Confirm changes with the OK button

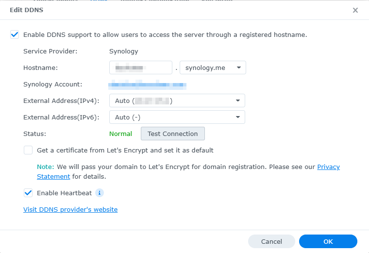pyautogui.click(x=328, y=241)
